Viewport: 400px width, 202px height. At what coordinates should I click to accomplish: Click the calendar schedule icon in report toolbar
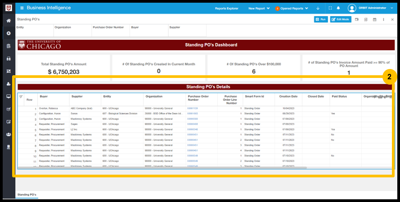tap(374, 20)
